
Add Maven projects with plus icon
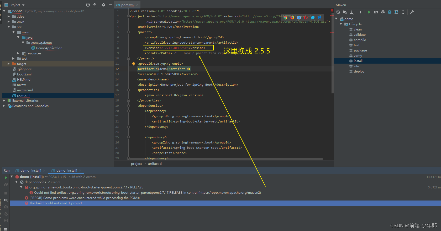pyautogui.click(x=360, y=12)
